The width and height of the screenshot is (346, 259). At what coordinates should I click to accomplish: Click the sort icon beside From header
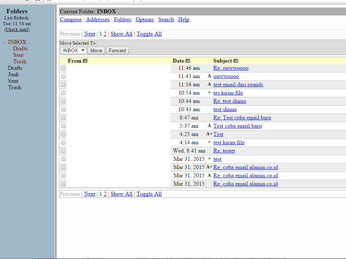(85, 61)
